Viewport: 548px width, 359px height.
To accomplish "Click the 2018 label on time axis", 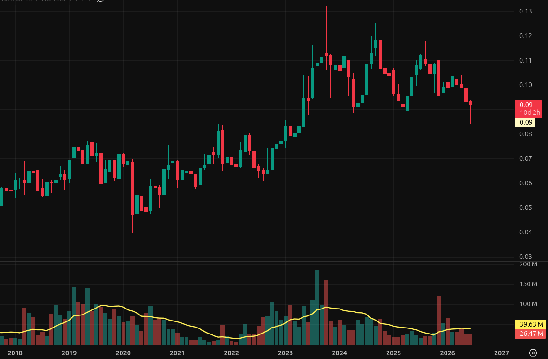I will [x=15, y=353].
